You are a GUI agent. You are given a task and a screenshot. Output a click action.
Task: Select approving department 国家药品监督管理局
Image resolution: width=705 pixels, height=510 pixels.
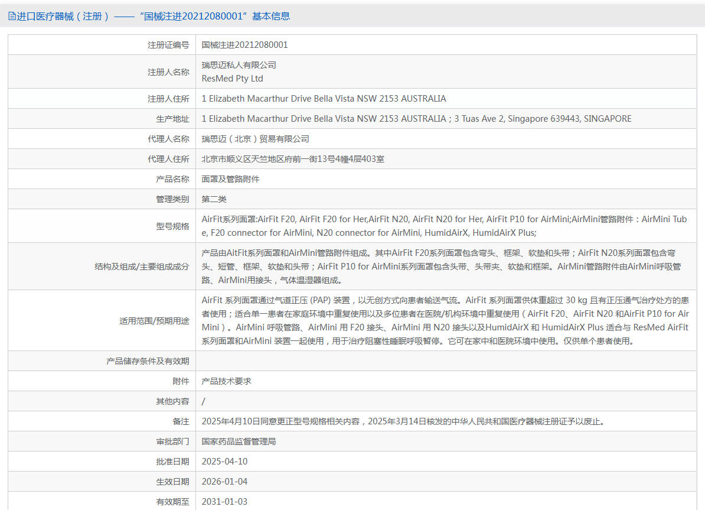coord(239,441)
